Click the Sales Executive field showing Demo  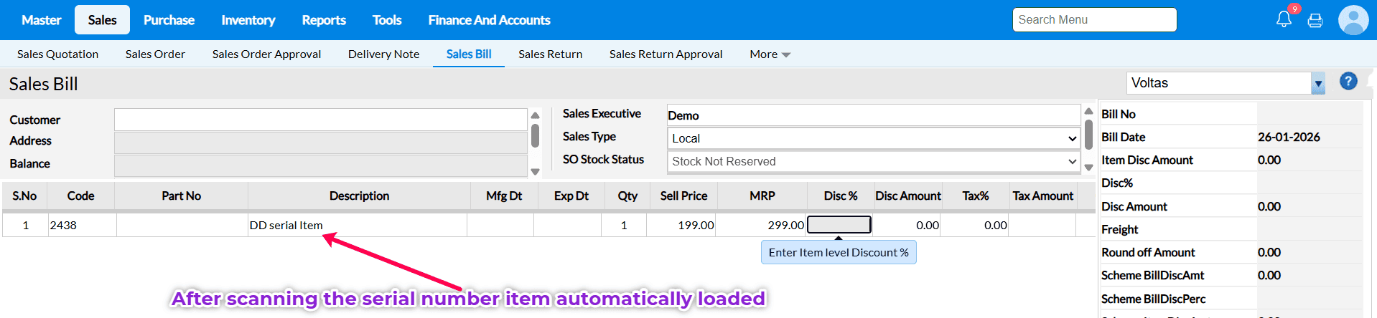point(873,115)
